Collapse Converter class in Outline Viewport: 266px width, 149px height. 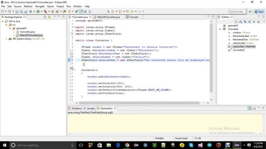pos(220,29)
